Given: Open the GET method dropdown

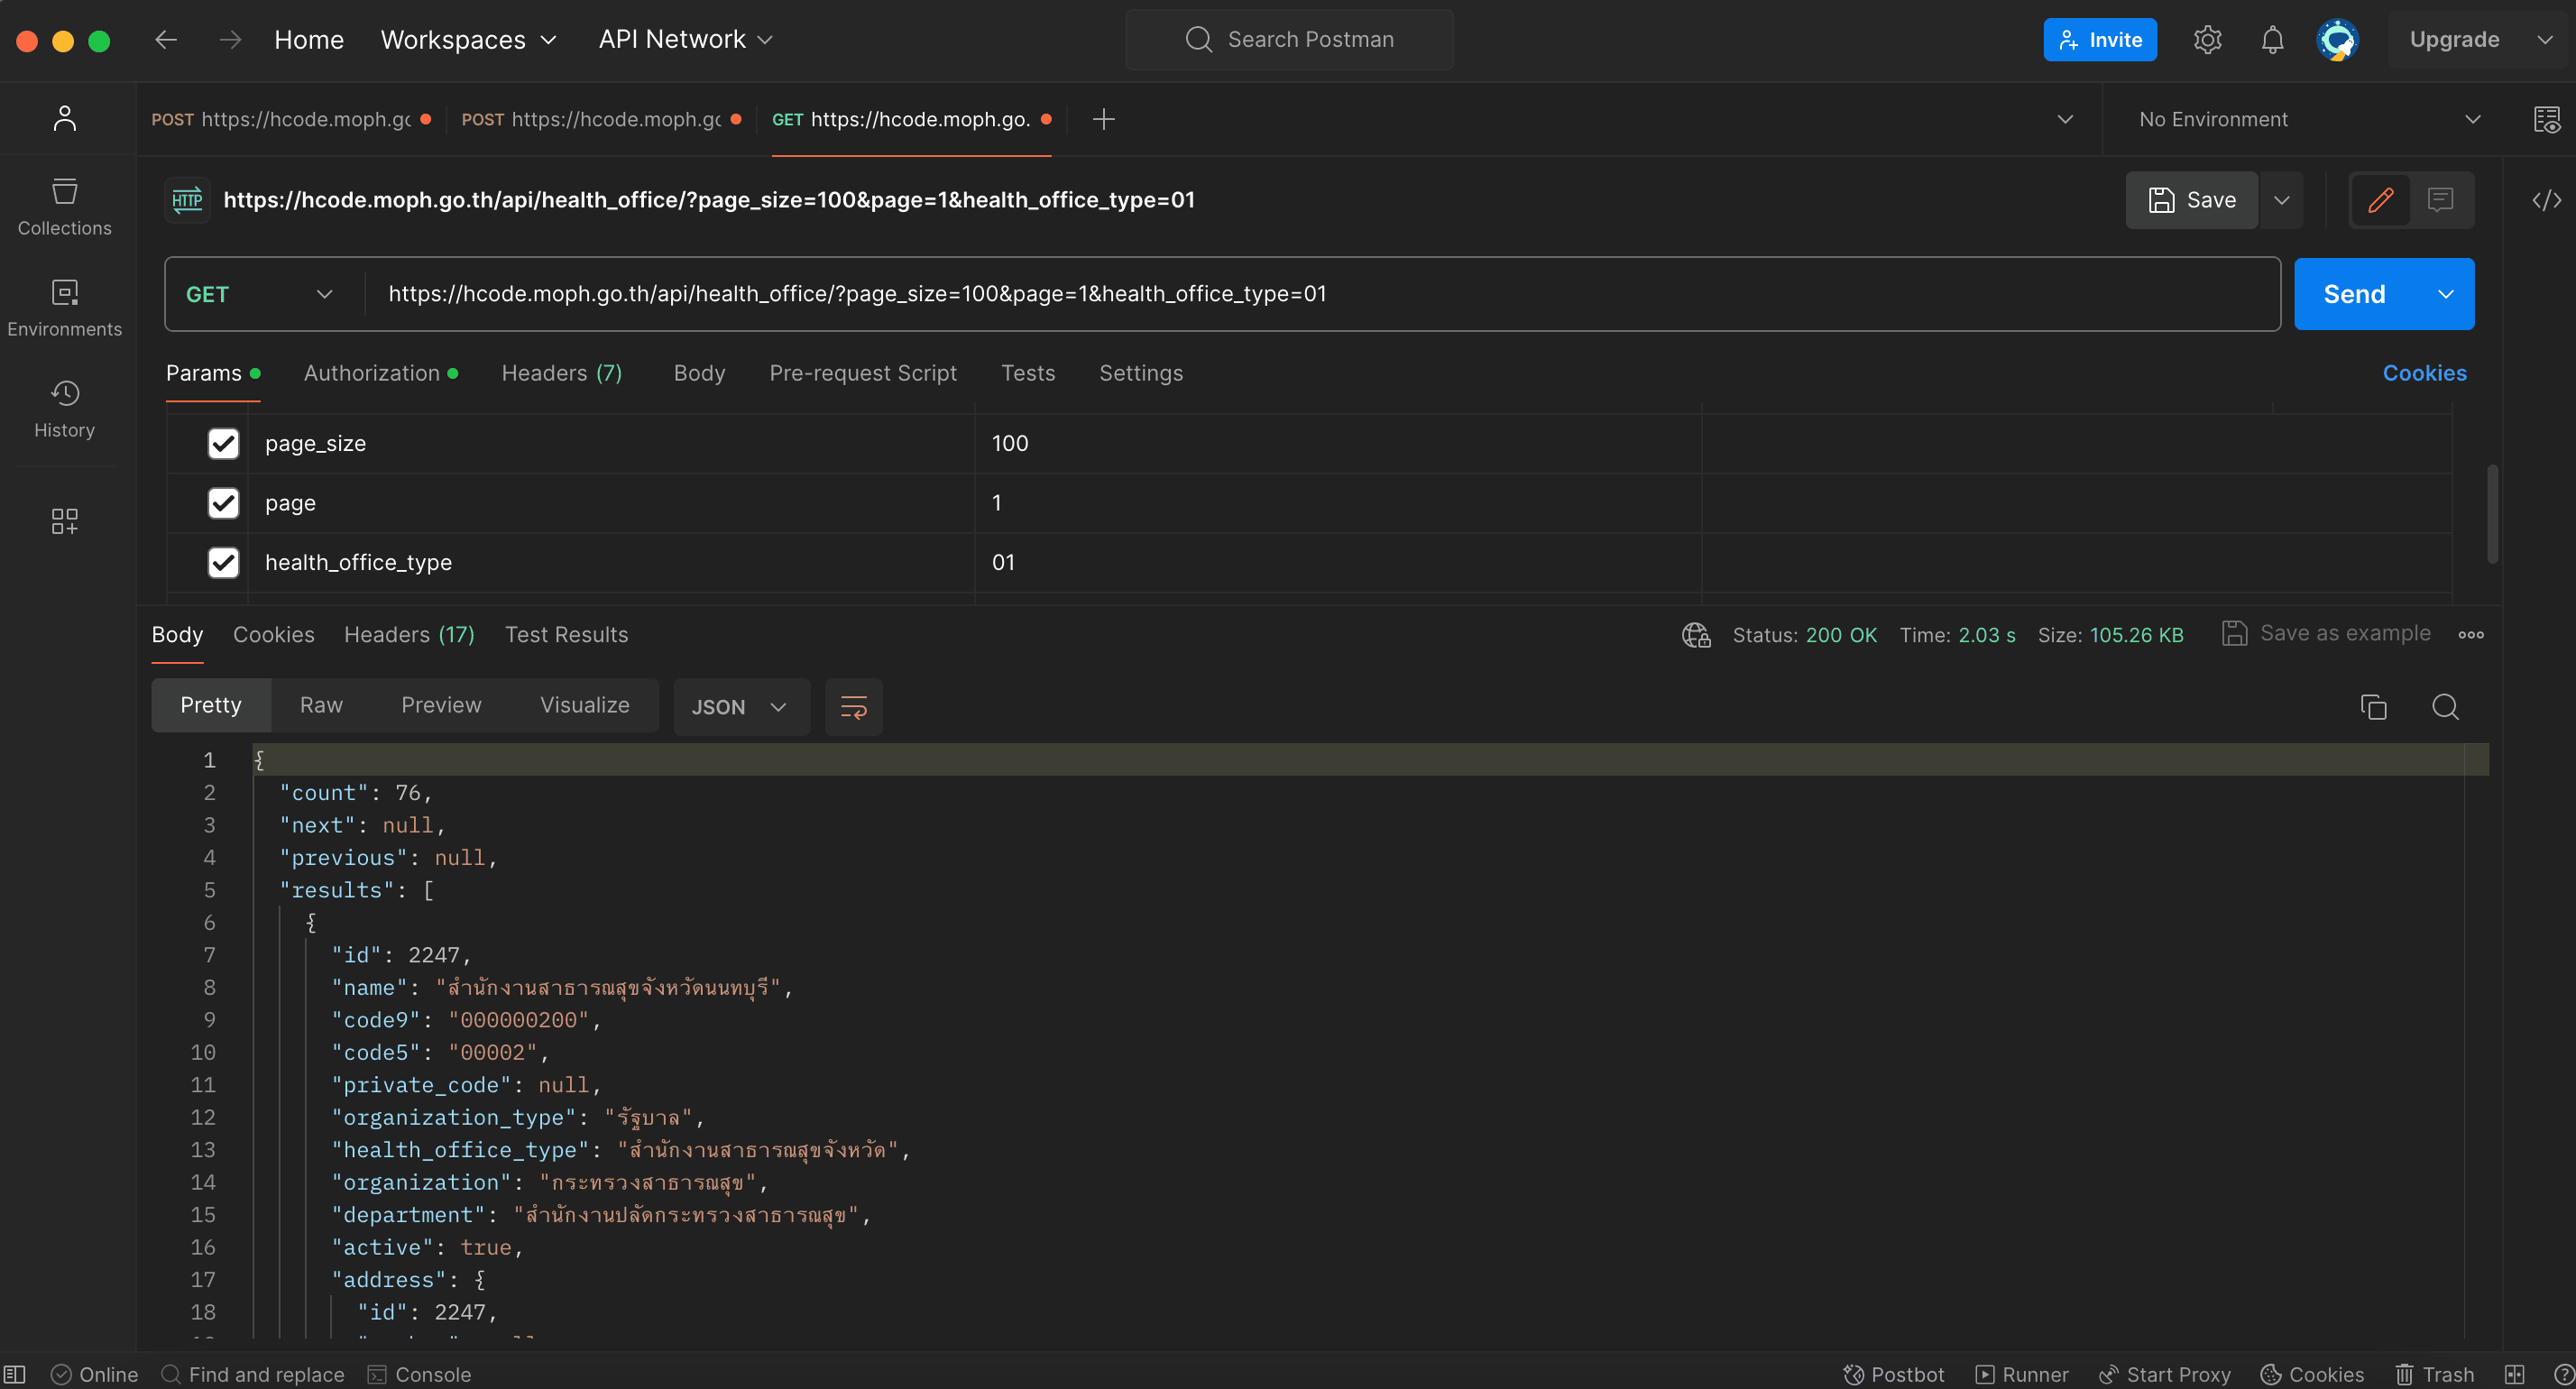Looking at the screenshot, I should point(260,294).
